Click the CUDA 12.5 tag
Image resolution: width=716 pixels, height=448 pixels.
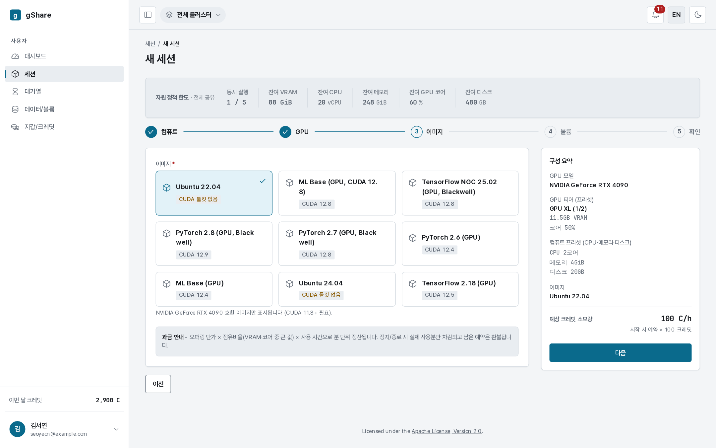440,295
